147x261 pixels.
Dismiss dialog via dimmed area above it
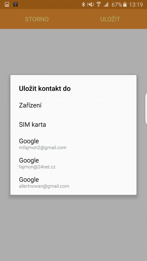[x=73, y=52]
